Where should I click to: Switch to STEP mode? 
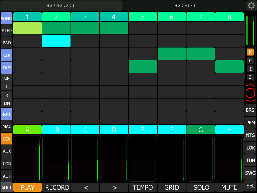(7, 31)
